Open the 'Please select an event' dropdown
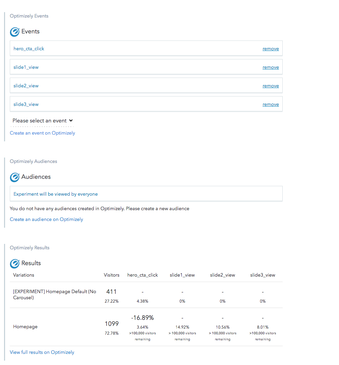This screenshot has width=339, height=365. point(43,120)
